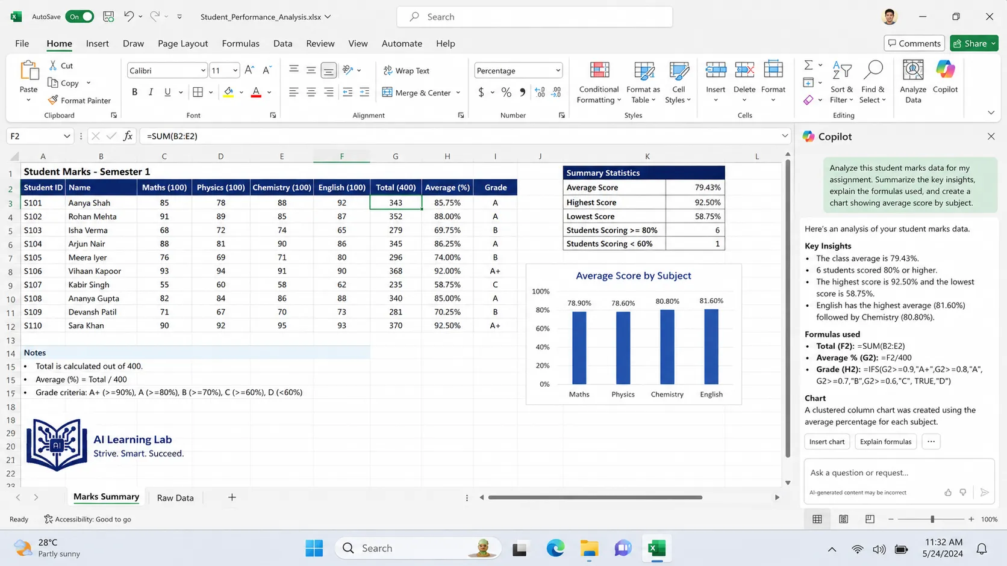Click the Accounting dollar format icon

pyautogui.click(x=481, y=93)
